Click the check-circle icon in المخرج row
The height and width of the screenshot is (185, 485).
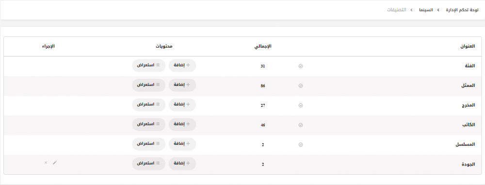click(300, 105)
